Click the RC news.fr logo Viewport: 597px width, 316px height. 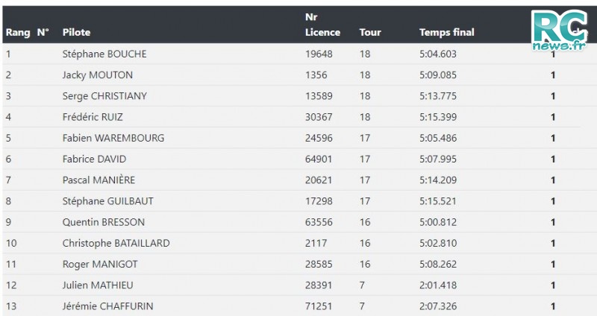(559, 31)
